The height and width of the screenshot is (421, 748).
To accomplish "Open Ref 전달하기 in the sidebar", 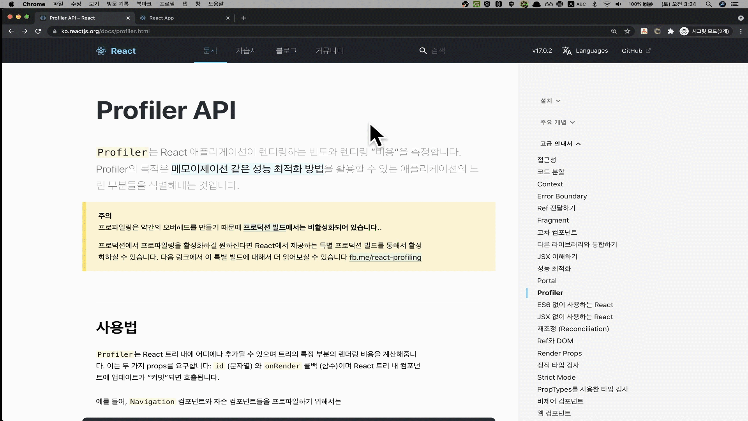I will pyautogui.click(x=556, y=208).
